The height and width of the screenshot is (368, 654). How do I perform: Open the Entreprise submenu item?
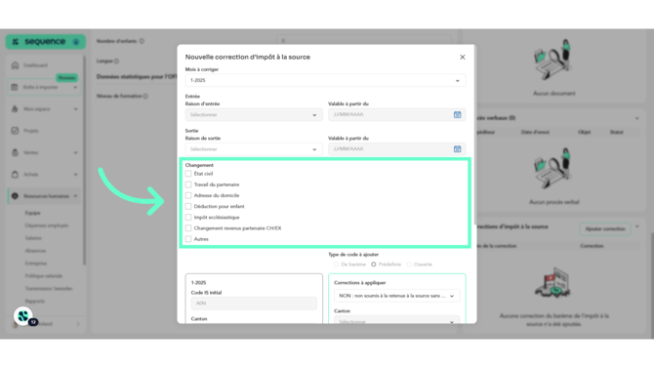coord(36,264)
